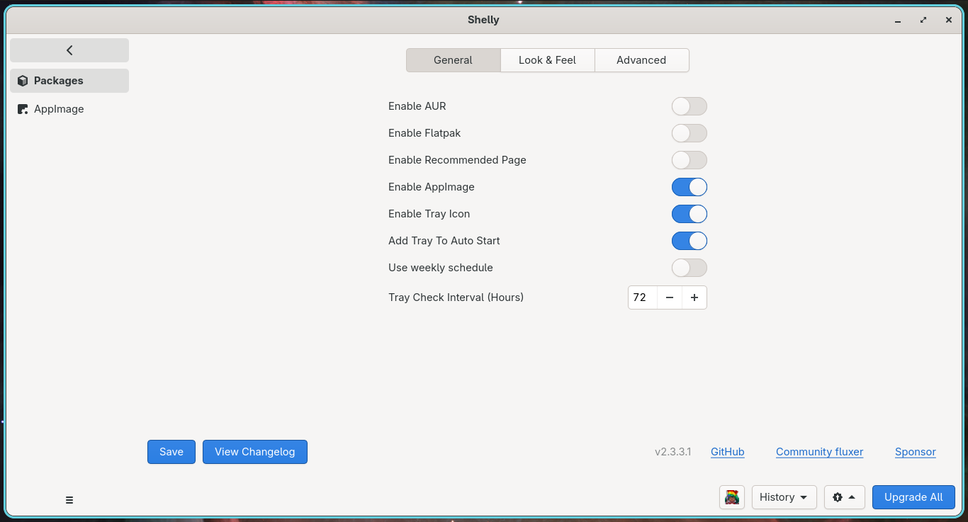Click the Tray Check Interval value field
This screenshot has width=968, height=522.
[x=643, y=297]
